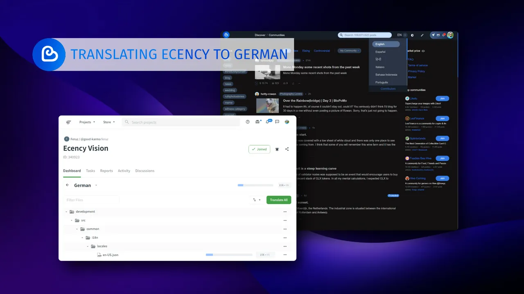Screen dimensions: 524x294
Task: Collapse the common folder
Action: 77,229
